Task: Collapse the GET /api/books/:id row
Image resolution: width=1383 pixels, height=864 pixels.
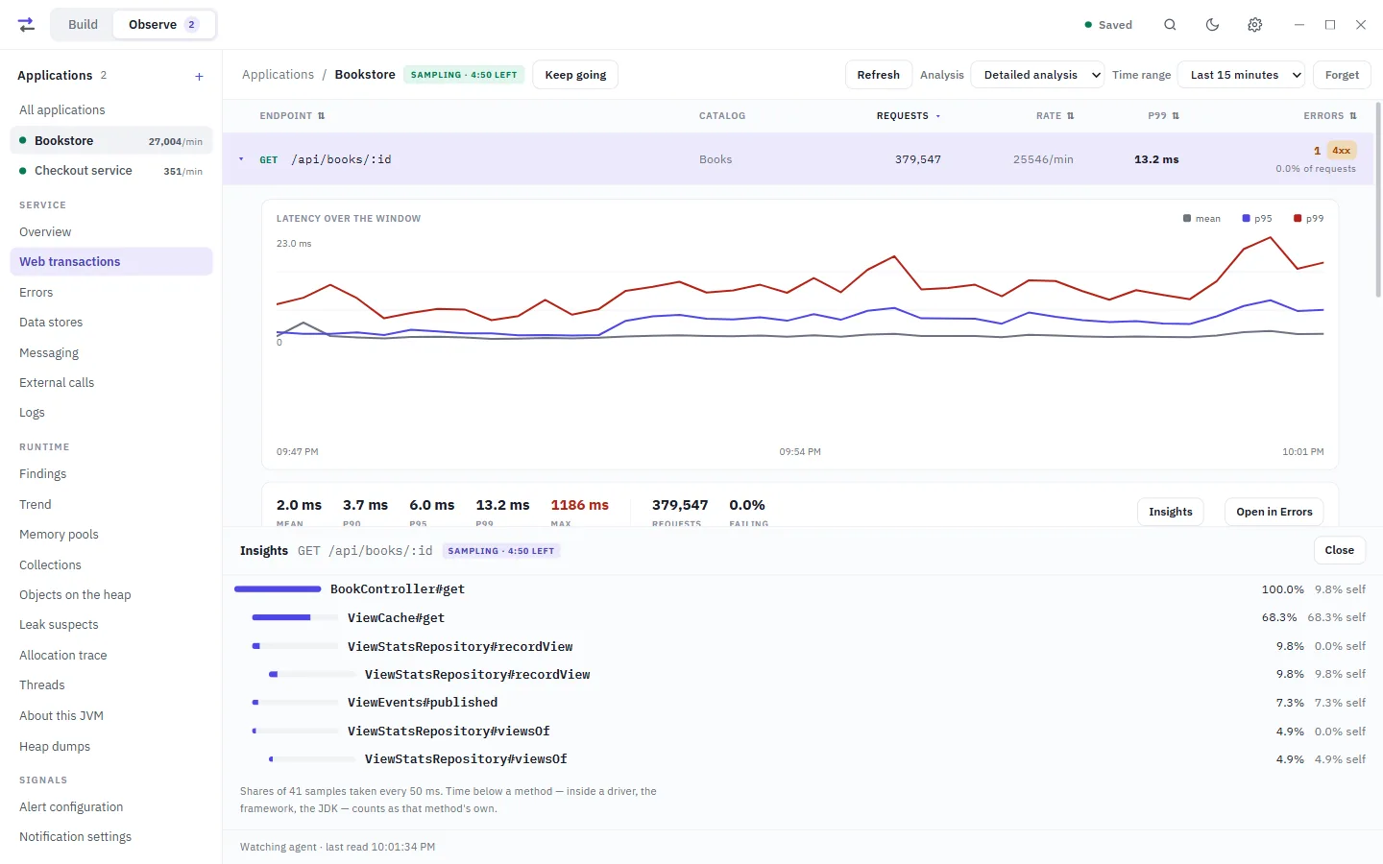Action: pyautogui.click(x=241, y=159)
